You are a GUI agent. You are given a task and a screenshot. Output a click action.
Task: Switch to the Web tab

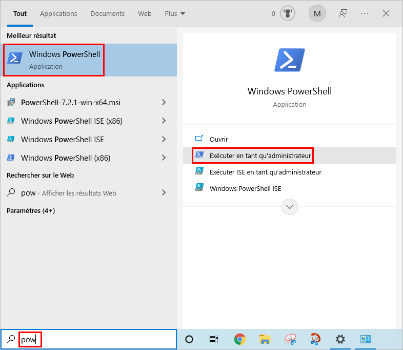point(145,13)
